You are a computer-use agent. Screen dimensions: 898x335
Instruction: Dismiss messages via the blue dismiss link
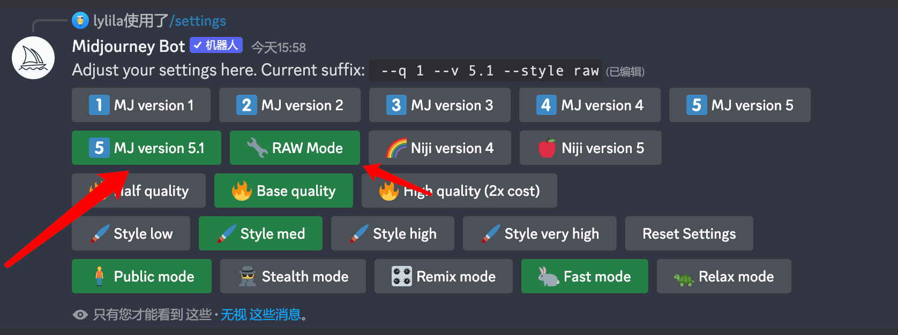pyautogui.click(x=261, y=315)
